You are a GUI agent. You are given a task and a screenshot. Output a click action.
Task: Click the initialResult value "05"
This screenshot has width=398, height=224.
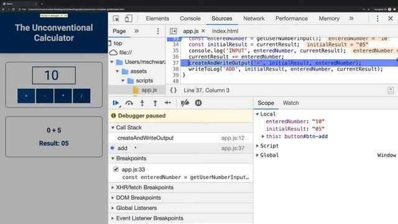pyautogui.click(x=318, y=129)
